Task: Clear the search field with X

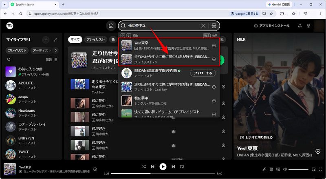Action: pyautogui.click(x=203, y=26)
